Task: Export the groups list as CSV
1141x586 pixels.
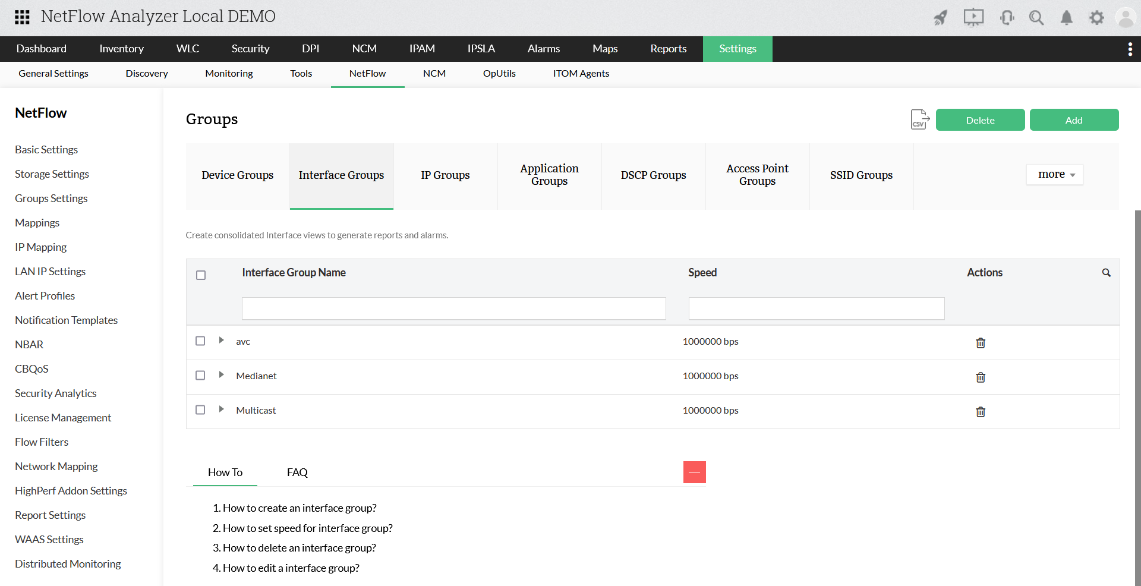Action: pyautogui.click(x=919, y=119)
